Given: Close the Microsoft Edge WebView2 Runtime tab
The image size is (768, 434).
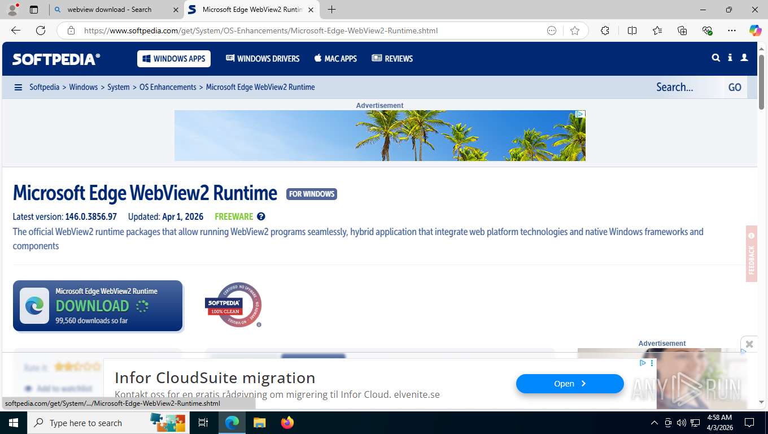Looking at the screenshot, I should coord(311,10).
